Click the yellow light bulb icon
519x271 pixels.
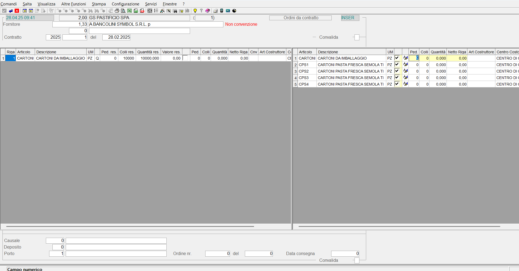coord(195,11)
